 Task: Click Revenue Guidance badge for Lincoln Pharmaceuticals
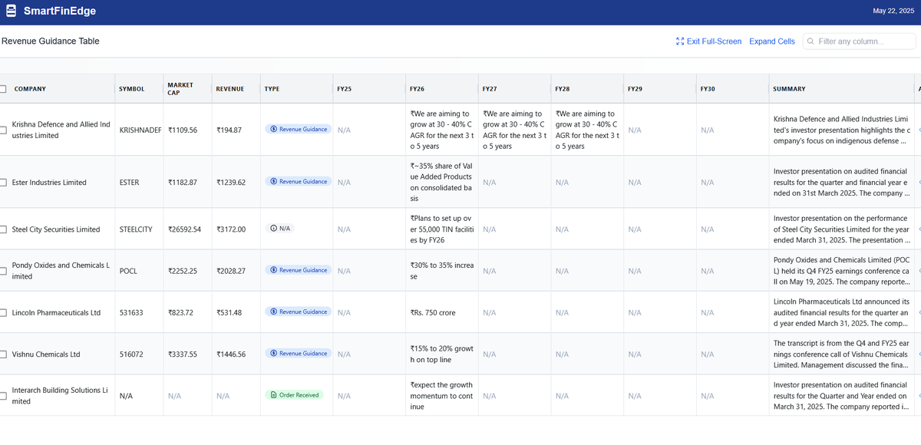pos(299,311)
